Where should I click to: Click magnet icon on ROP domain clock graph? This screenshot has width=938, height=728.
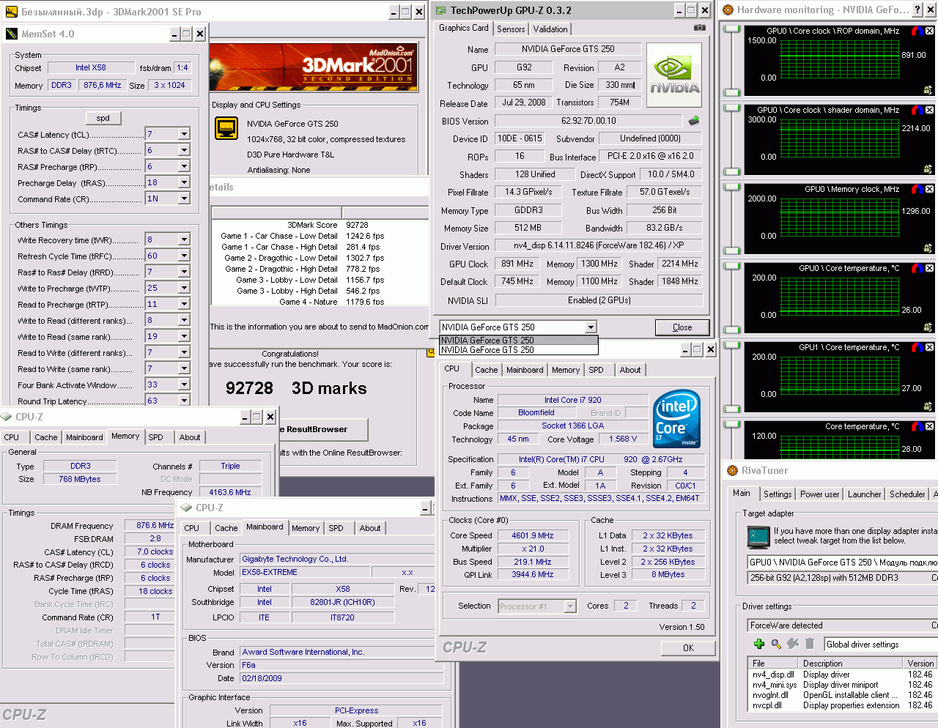[917, 31]
